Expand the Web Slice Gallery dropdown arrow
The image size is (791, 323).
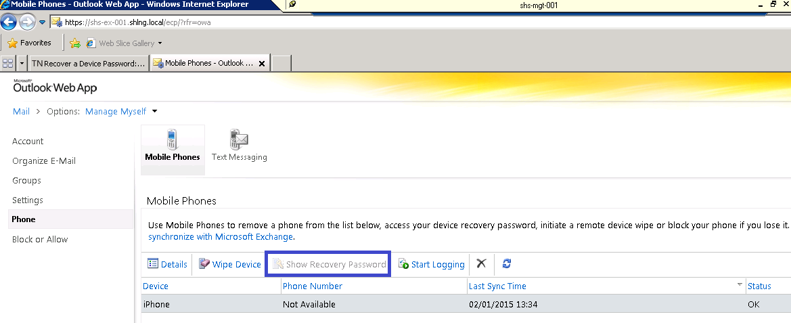click(160, 43)
